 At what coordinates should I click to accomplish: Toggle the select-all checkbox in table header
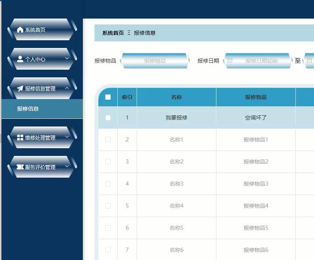click(x=108, y=97)
